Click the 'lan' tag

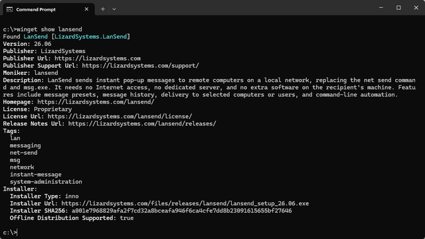tap(15, 138)
